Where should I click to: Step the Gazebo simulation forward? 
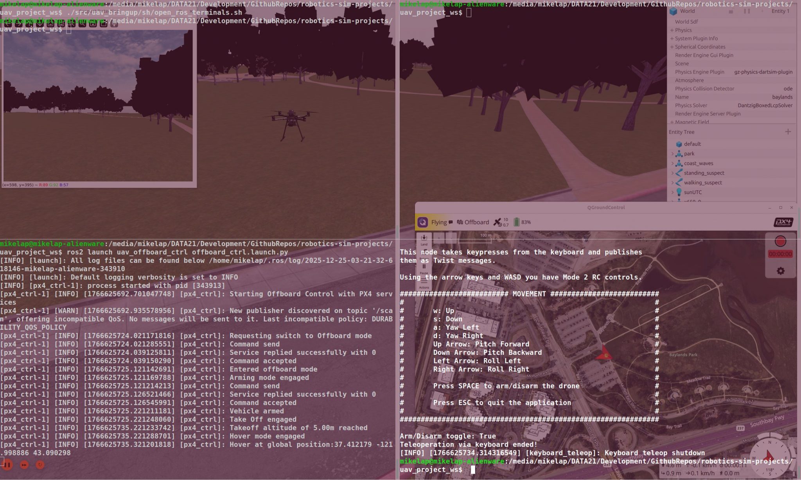24,465
